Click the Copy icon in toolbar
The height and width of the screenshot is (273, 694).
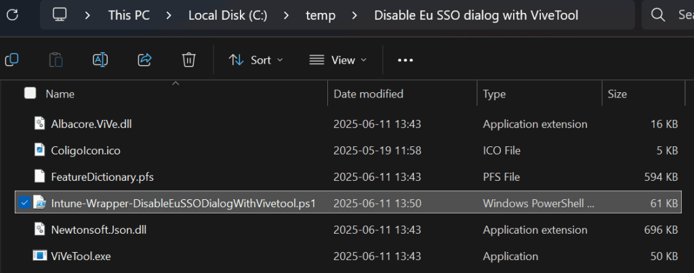click(x=12, y=60)
